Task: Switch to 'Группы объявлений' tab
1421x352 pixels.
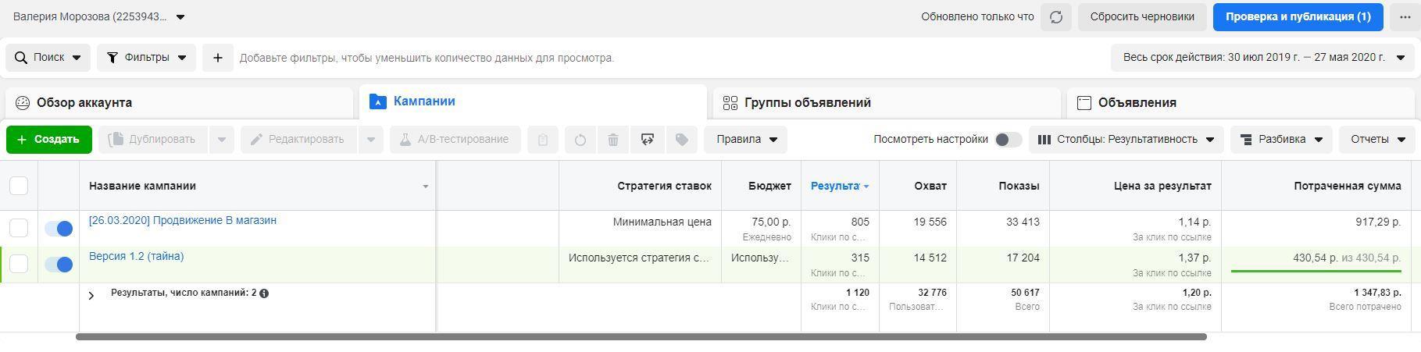Action: [x=807, y=103]
